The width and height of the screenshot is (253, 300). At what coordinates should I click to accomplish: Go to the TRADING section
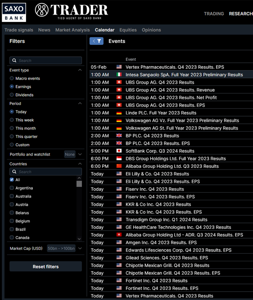point(214,14)
